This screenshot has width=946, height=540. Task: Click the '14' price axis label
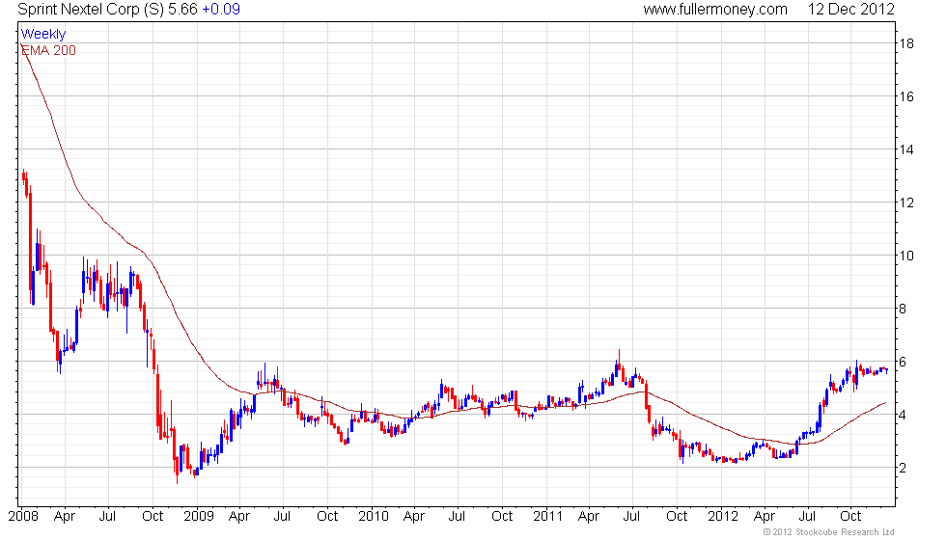click(906, 149)
